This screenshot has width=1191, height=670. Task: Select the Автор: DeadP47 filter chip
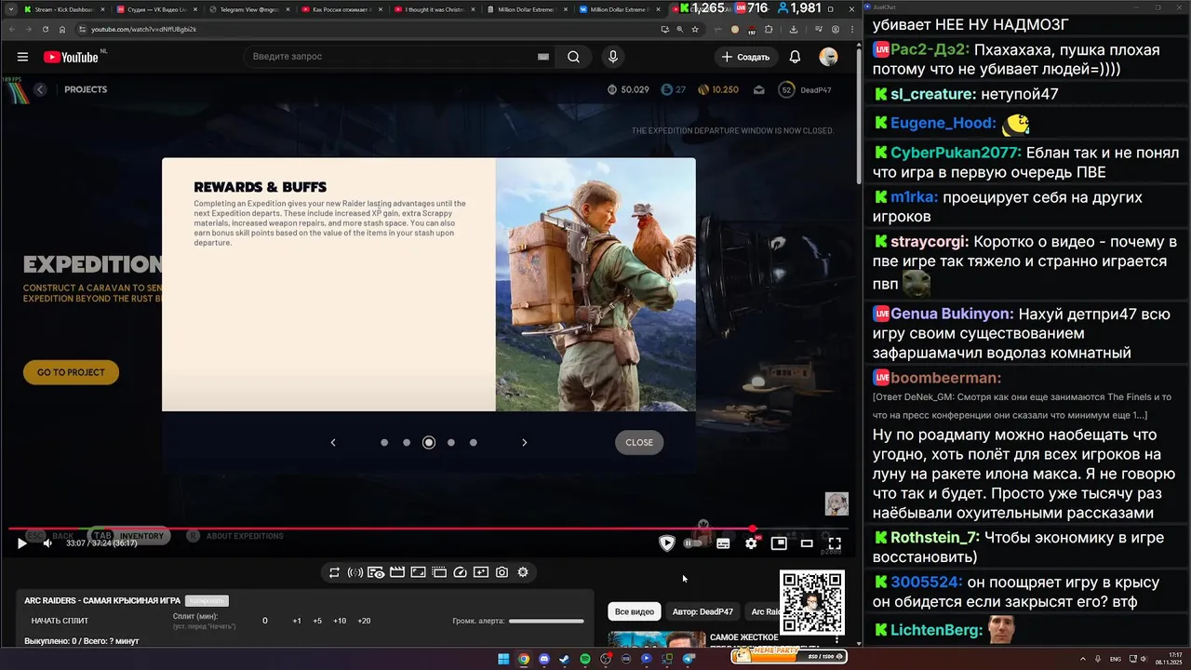[703, 611]
